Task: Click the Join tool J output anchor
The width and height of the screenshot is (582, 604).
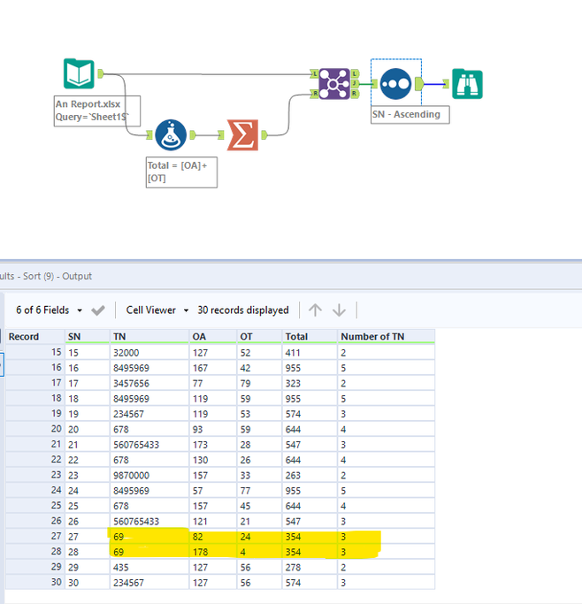Action: click(355, 83)
